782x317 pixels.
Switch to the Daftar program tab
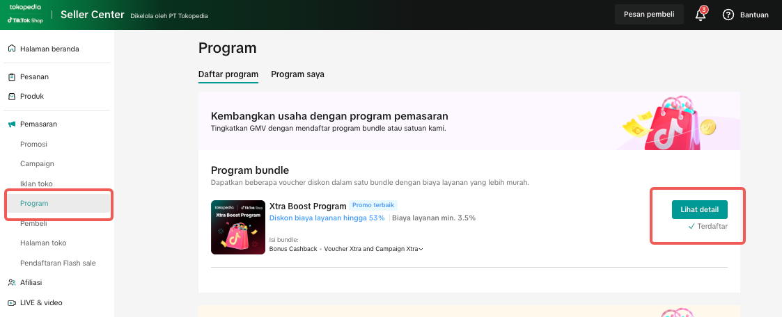click(228, 74)
